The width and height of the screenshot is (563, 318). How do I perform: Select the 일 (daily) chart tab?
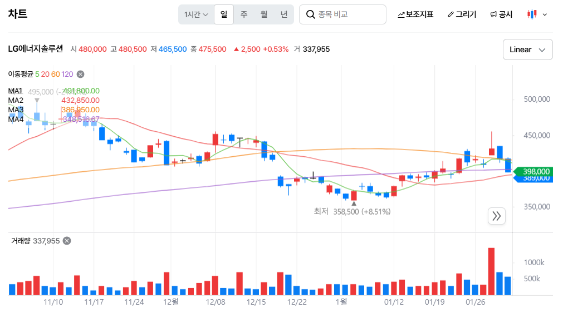224,14
